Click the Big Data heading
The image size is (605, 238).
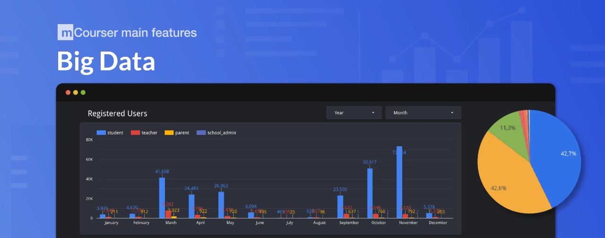[x=106, y=61]
